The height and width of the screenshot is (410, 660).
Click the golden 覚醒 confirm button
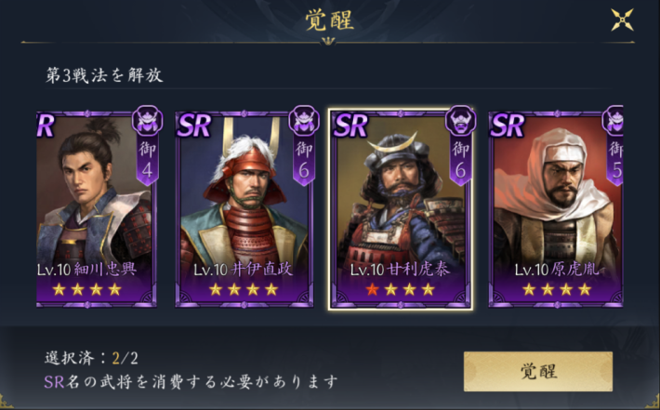[x=538, y=371]
